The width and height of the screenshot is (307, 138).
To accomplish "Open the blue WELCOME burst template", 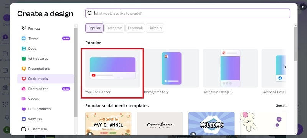I will 211,123.
